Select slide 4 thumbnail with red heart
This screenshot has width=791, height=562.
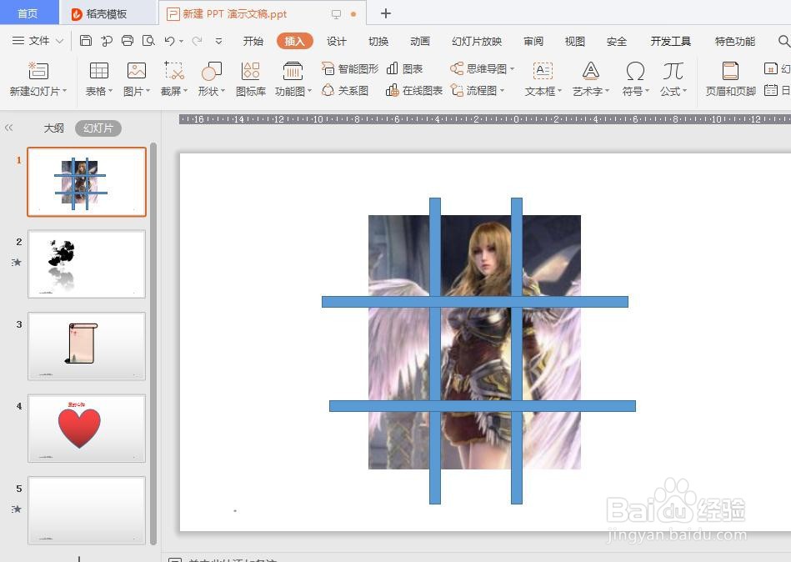87,429
